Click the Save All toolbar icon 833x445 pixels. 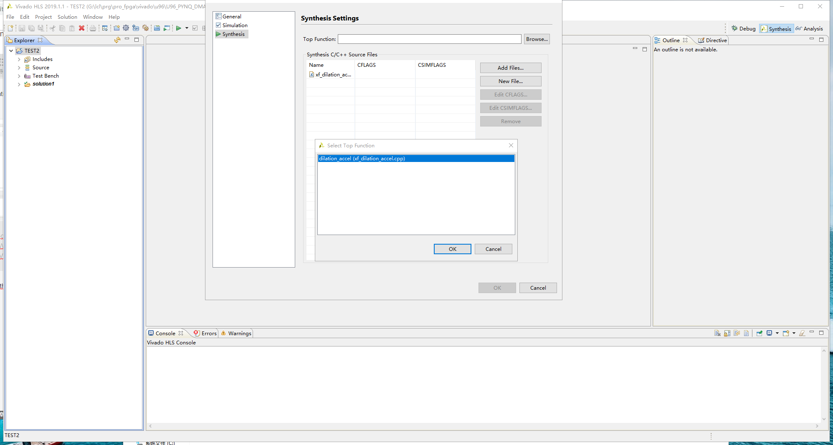31,28
